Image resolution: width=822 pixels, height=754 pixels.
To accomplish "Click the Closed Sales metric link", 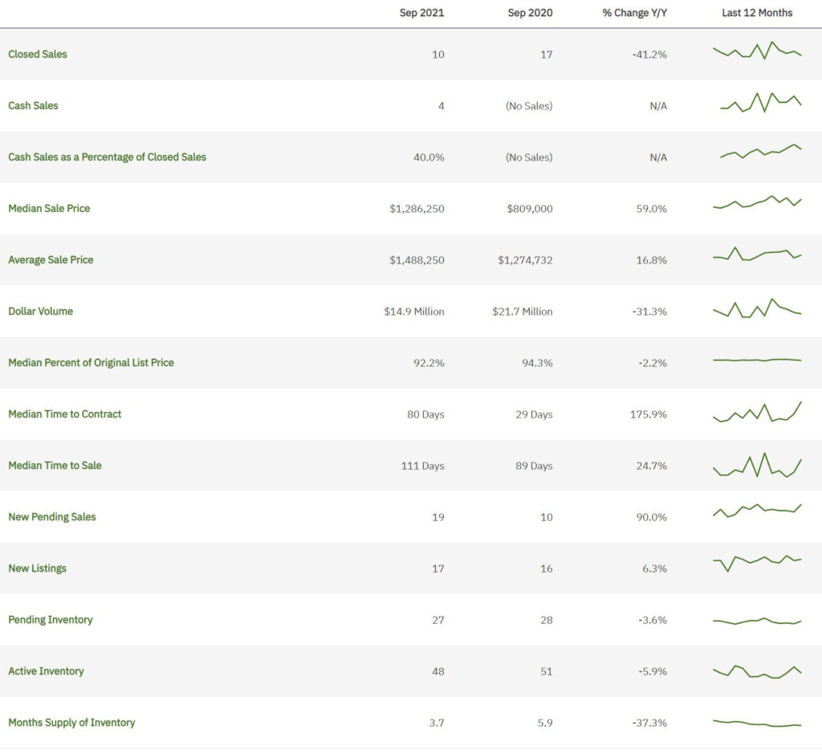I will click(38, 55).
